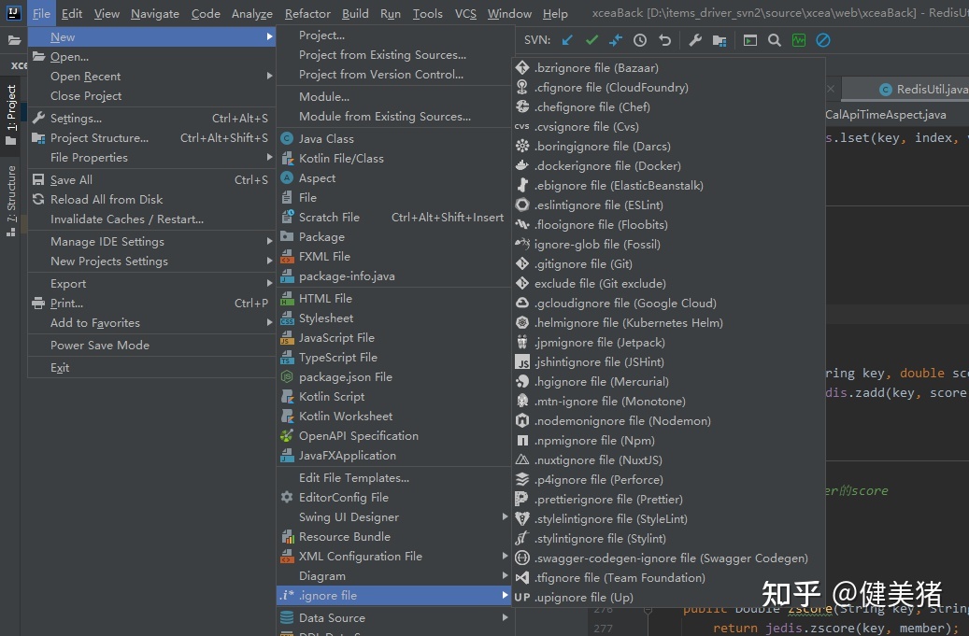Click the run configuration window toolbar icon
This screenshot has height=636, width=969.
(x=749, y=40)
